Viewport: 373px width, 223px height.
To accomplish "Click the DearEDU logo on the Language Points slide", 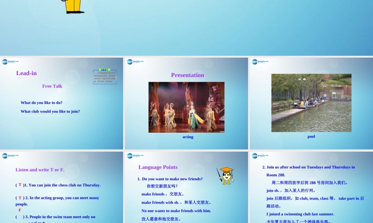I will coord(135,156).
